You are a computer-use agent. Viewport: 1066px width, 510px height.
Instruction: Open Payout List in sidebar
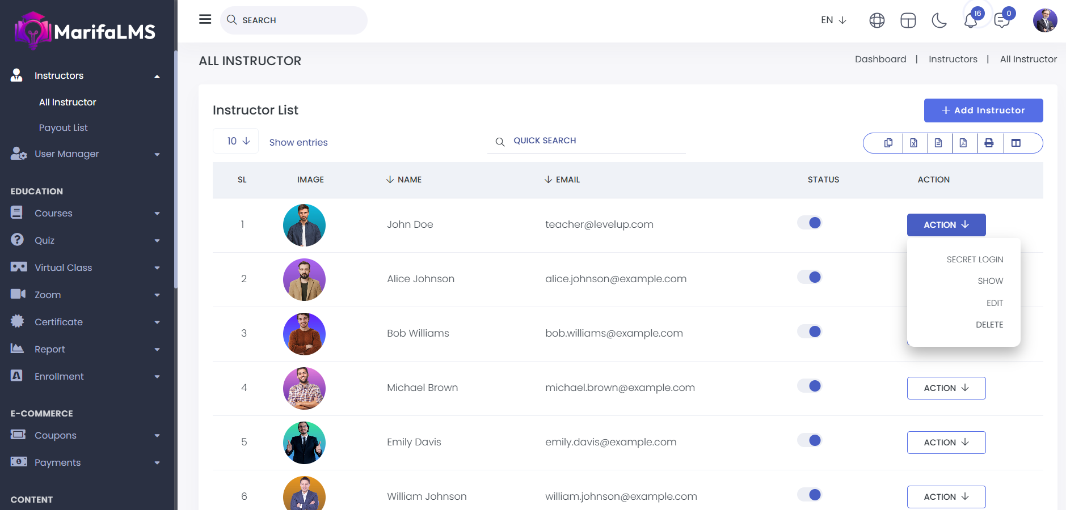(63, 127)
